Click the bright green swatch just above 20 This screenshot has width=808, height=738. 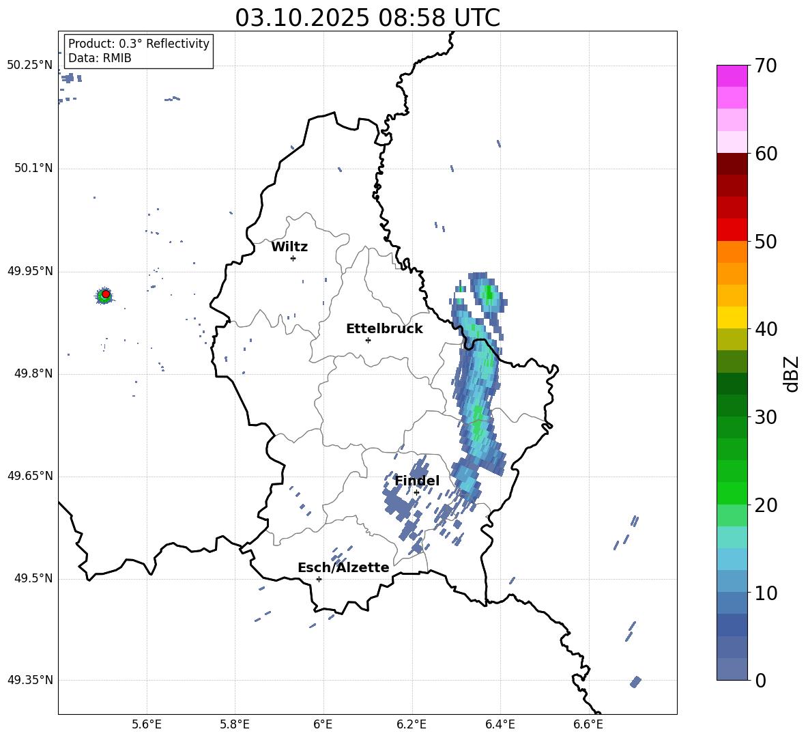(x=732, y=493)
